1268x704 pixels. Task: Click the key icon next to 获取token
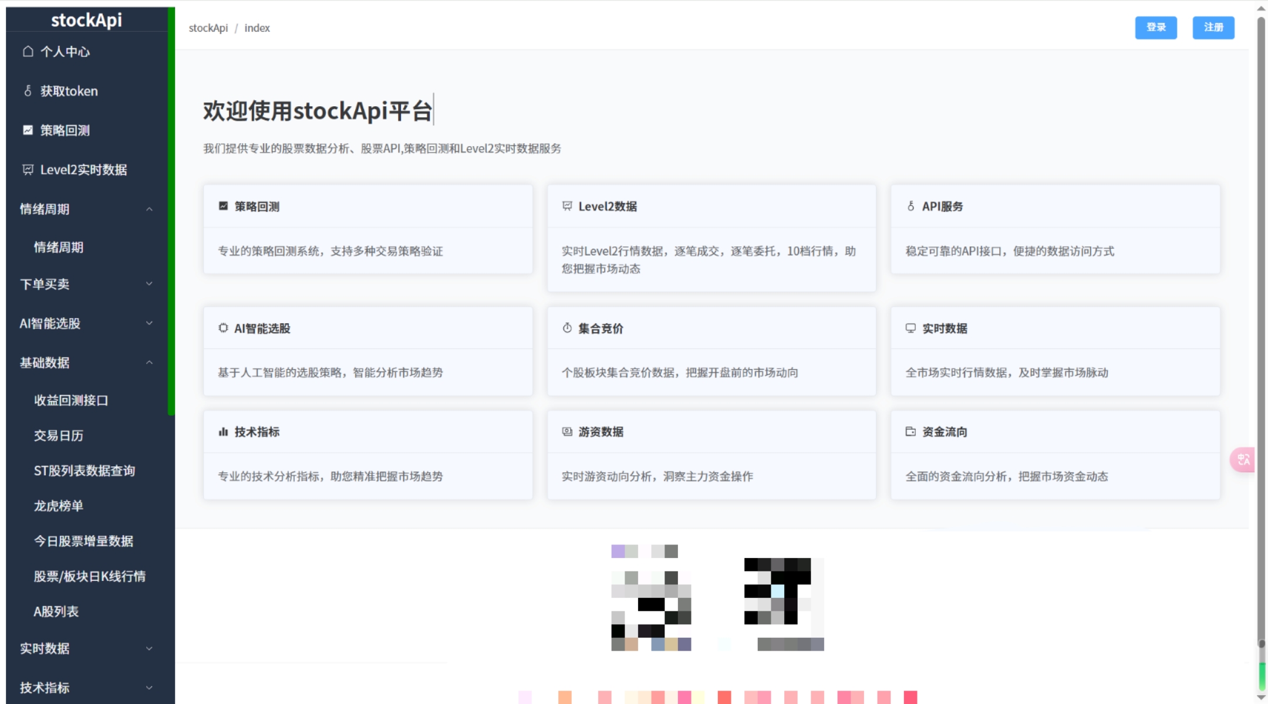(28, 91)
